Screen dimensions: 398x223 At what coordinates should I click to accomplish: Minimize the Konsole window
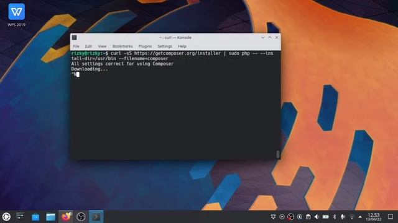click(262, 37)
